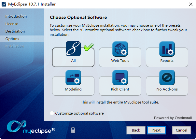Pick the Reports bar chart icon
The image size is (196, 139).
[167, 49]
